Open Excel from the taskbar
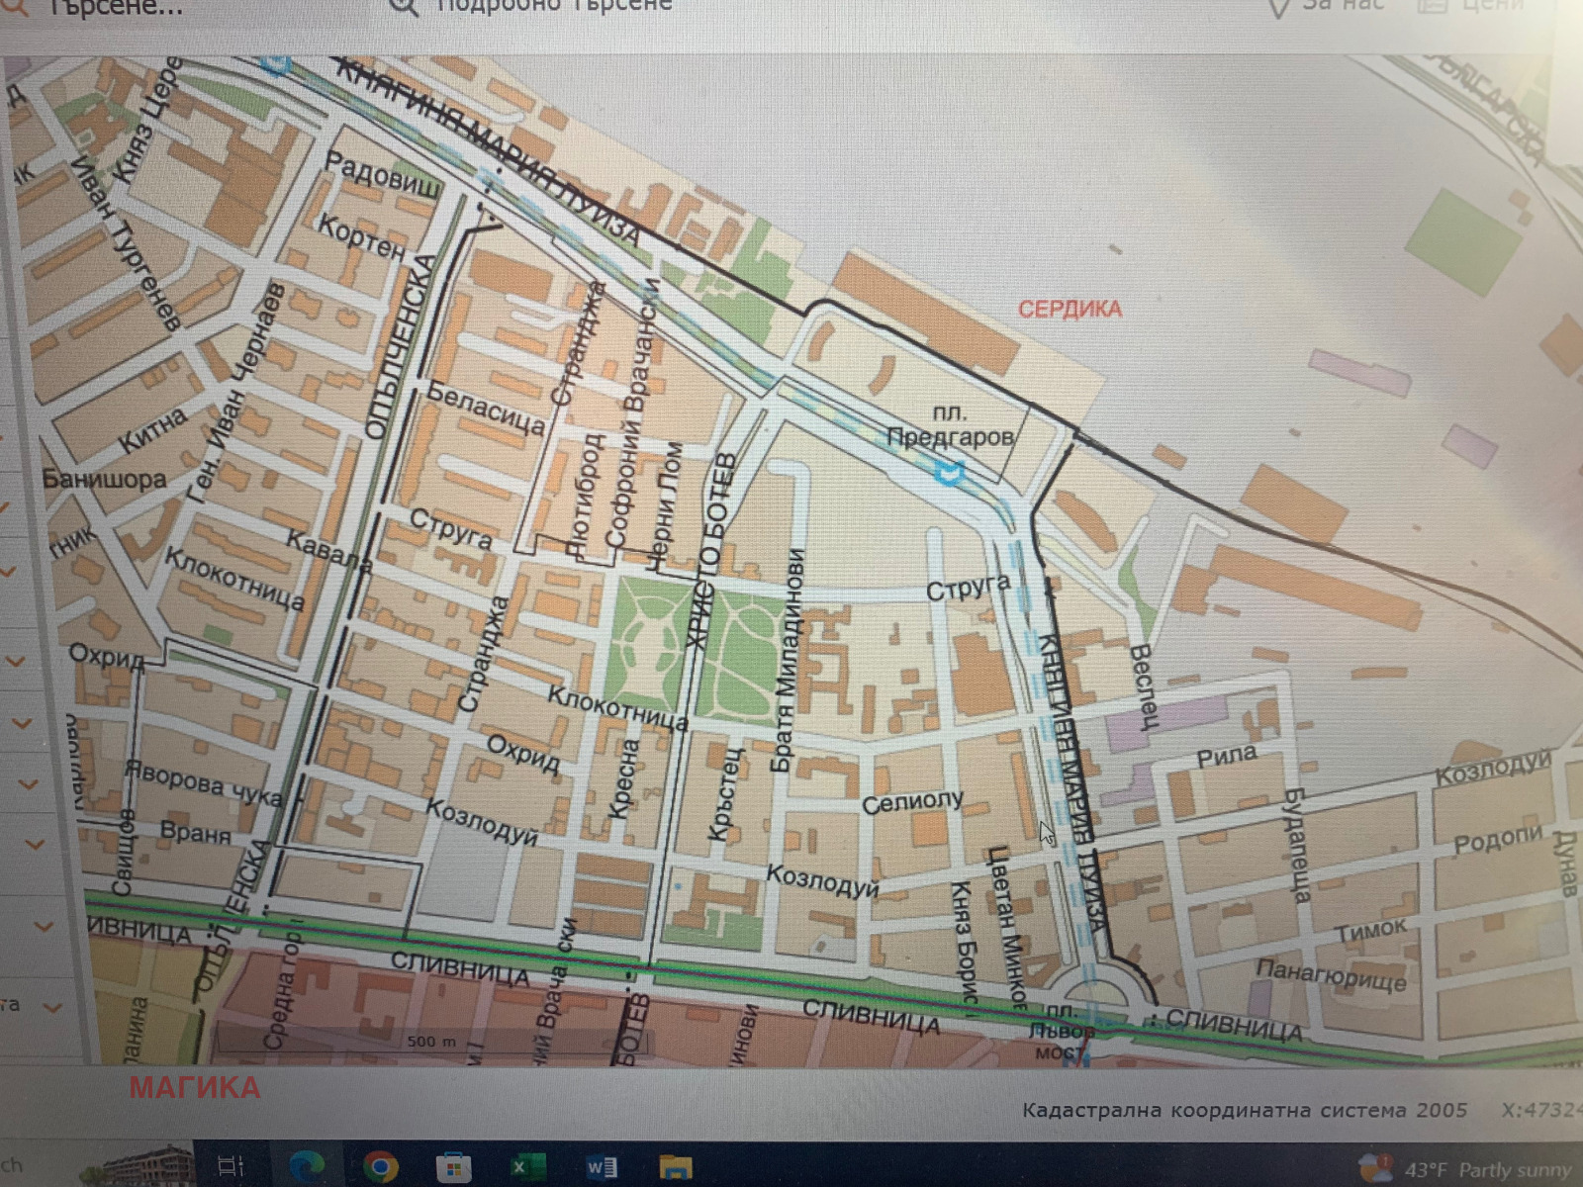Image resolution: width=1583 pixels, height=1187 pixels. pyautogui.click(x=522, y=1167)
